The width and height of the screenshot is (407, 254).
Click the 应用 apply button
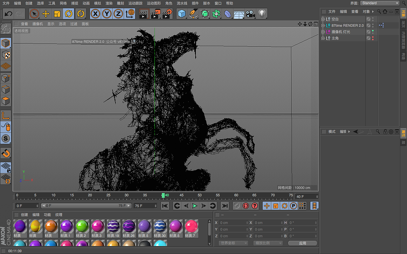302,243
